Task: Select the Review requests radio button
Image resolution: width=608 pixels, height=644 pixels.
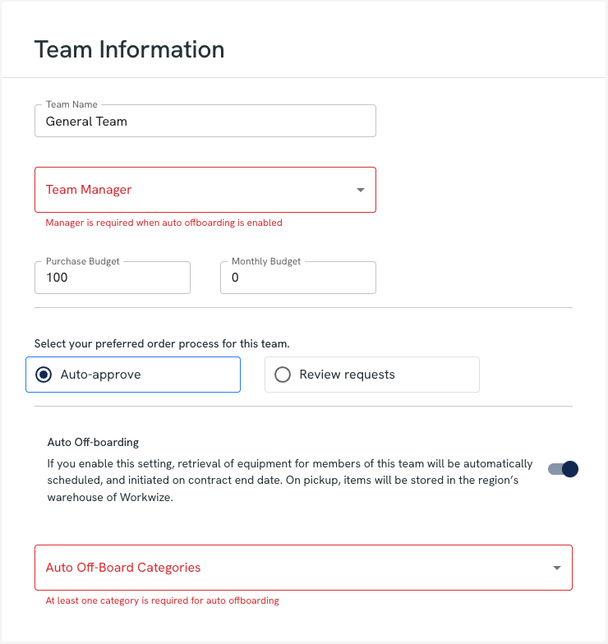Action: pos(283,375)
